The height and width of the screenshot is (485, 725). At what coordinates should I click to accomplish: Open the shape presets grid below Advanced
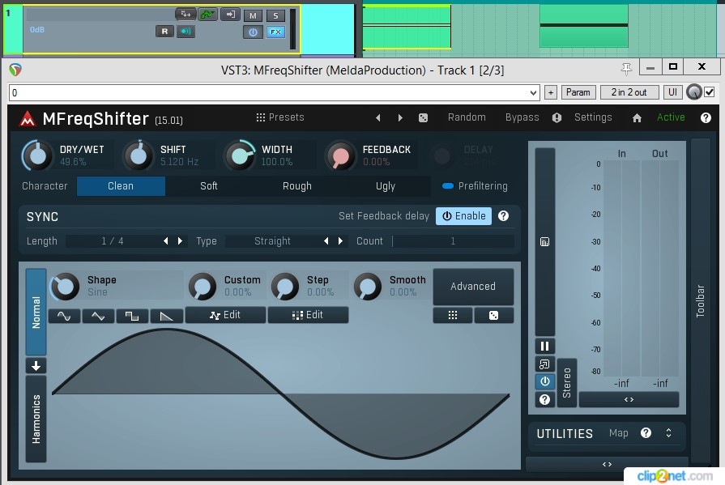(453, 315)
